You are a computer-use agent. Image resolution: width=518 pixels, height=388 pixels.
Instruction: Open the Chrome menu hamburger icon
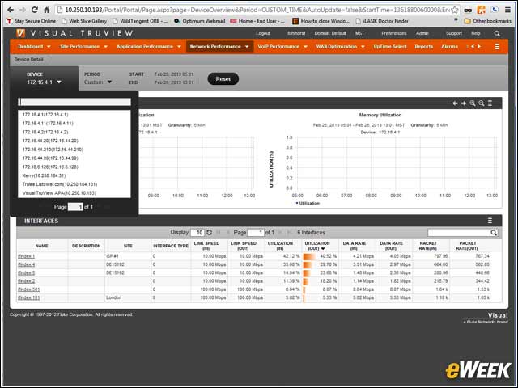point(507,10)
